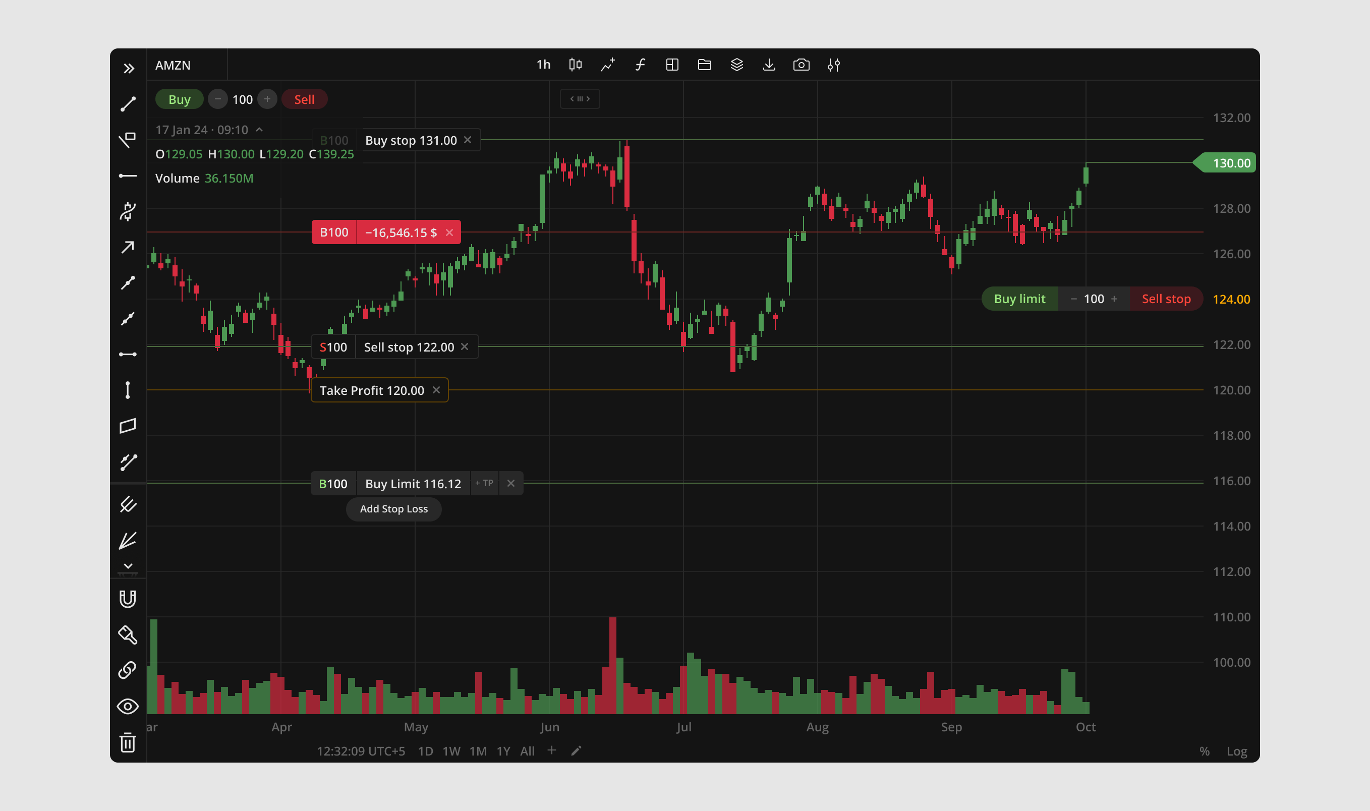Open the candlestick chart type icon
The image size is (1370, 811).
click(x=576, y=65)
